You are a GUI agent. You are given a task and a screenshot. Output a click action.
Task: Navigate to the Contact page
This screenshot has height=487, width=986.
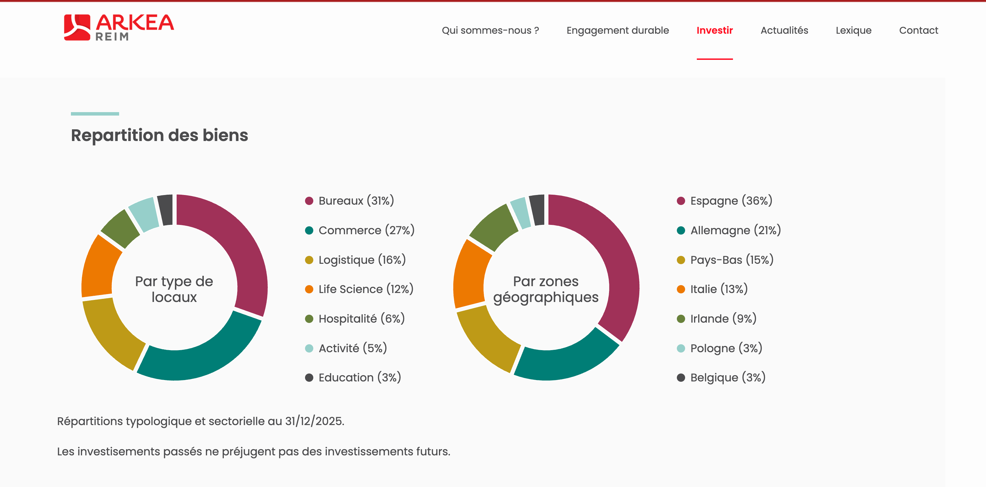pyautogui.click(x=918, y=30)
